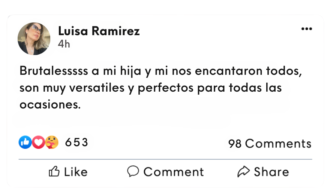
Task: Click the word "ocasiones." in the post
Action: (x=50, y=105)
